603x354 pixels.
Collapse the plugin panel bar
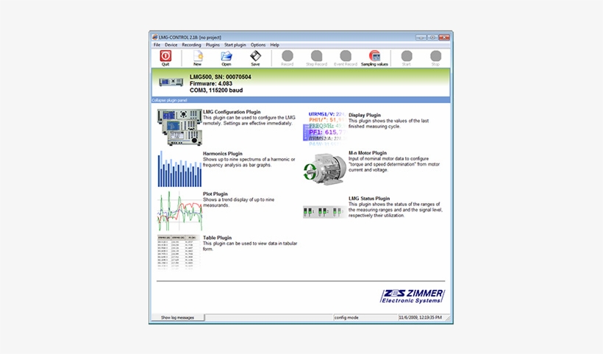point(301,100)
